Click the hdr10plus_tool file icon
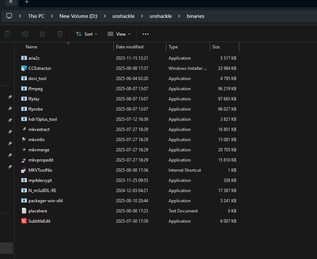The height and width of the screenshot is (259, 317). tap(24, 119)
